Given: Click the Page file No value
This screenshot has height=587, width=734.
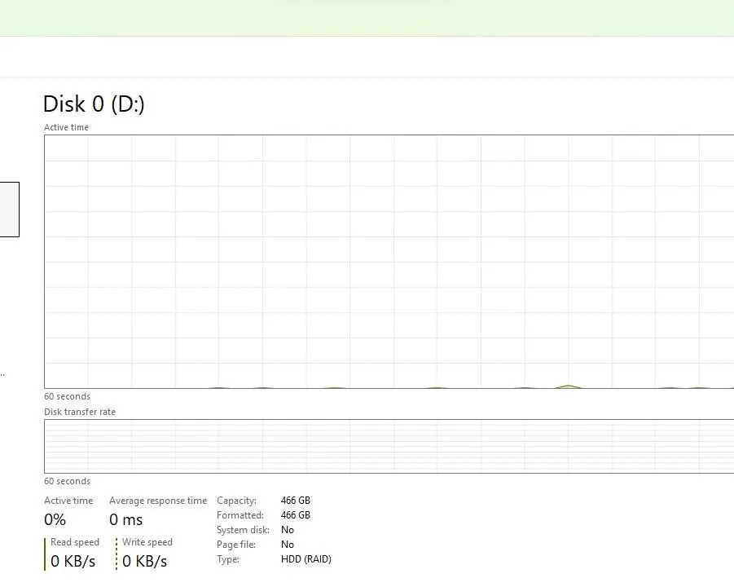Looking at the screenshot, I should pos(287,545).
